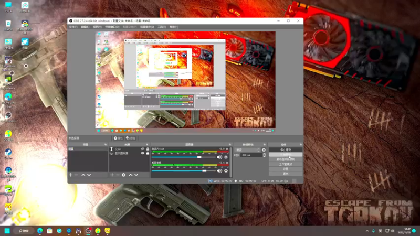Remove the selected source with the minus icon
The image size is (420, 236).
118,175
